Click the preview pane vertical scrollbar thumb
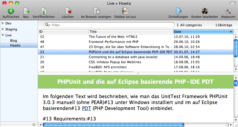Screen dimensions: 238x127 pyautogui.click(x=236, y=83)
